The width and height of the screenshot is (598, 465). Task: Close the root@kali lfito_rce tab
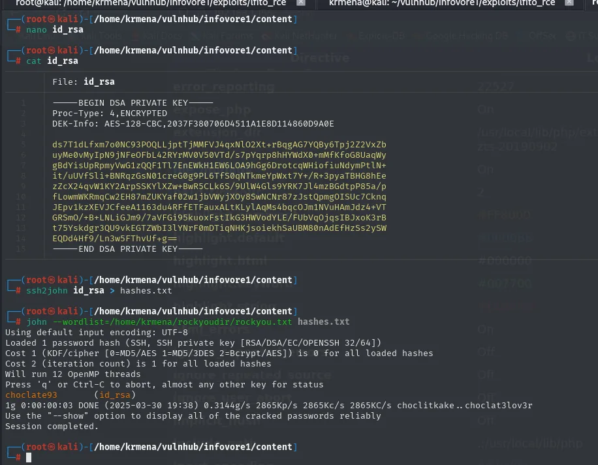tap(301, 3)
